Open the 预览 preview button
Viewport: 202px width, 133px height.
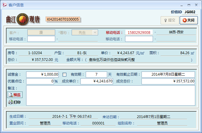[15, 95]
